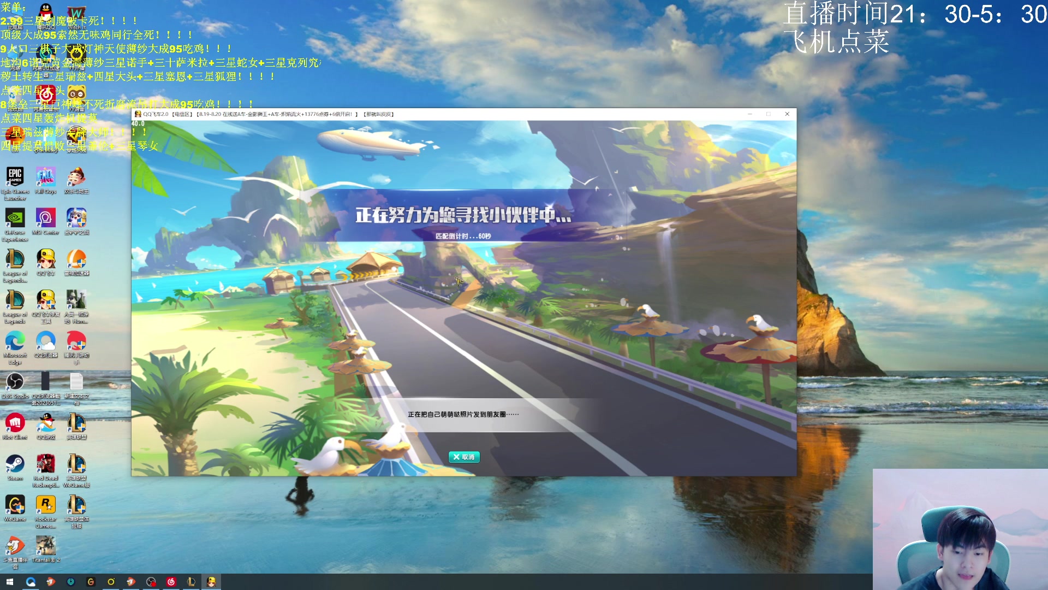
Task: Open the Titanfall 2 desktop shortcut
Action: pyautogui.click(x=46, y=549)
